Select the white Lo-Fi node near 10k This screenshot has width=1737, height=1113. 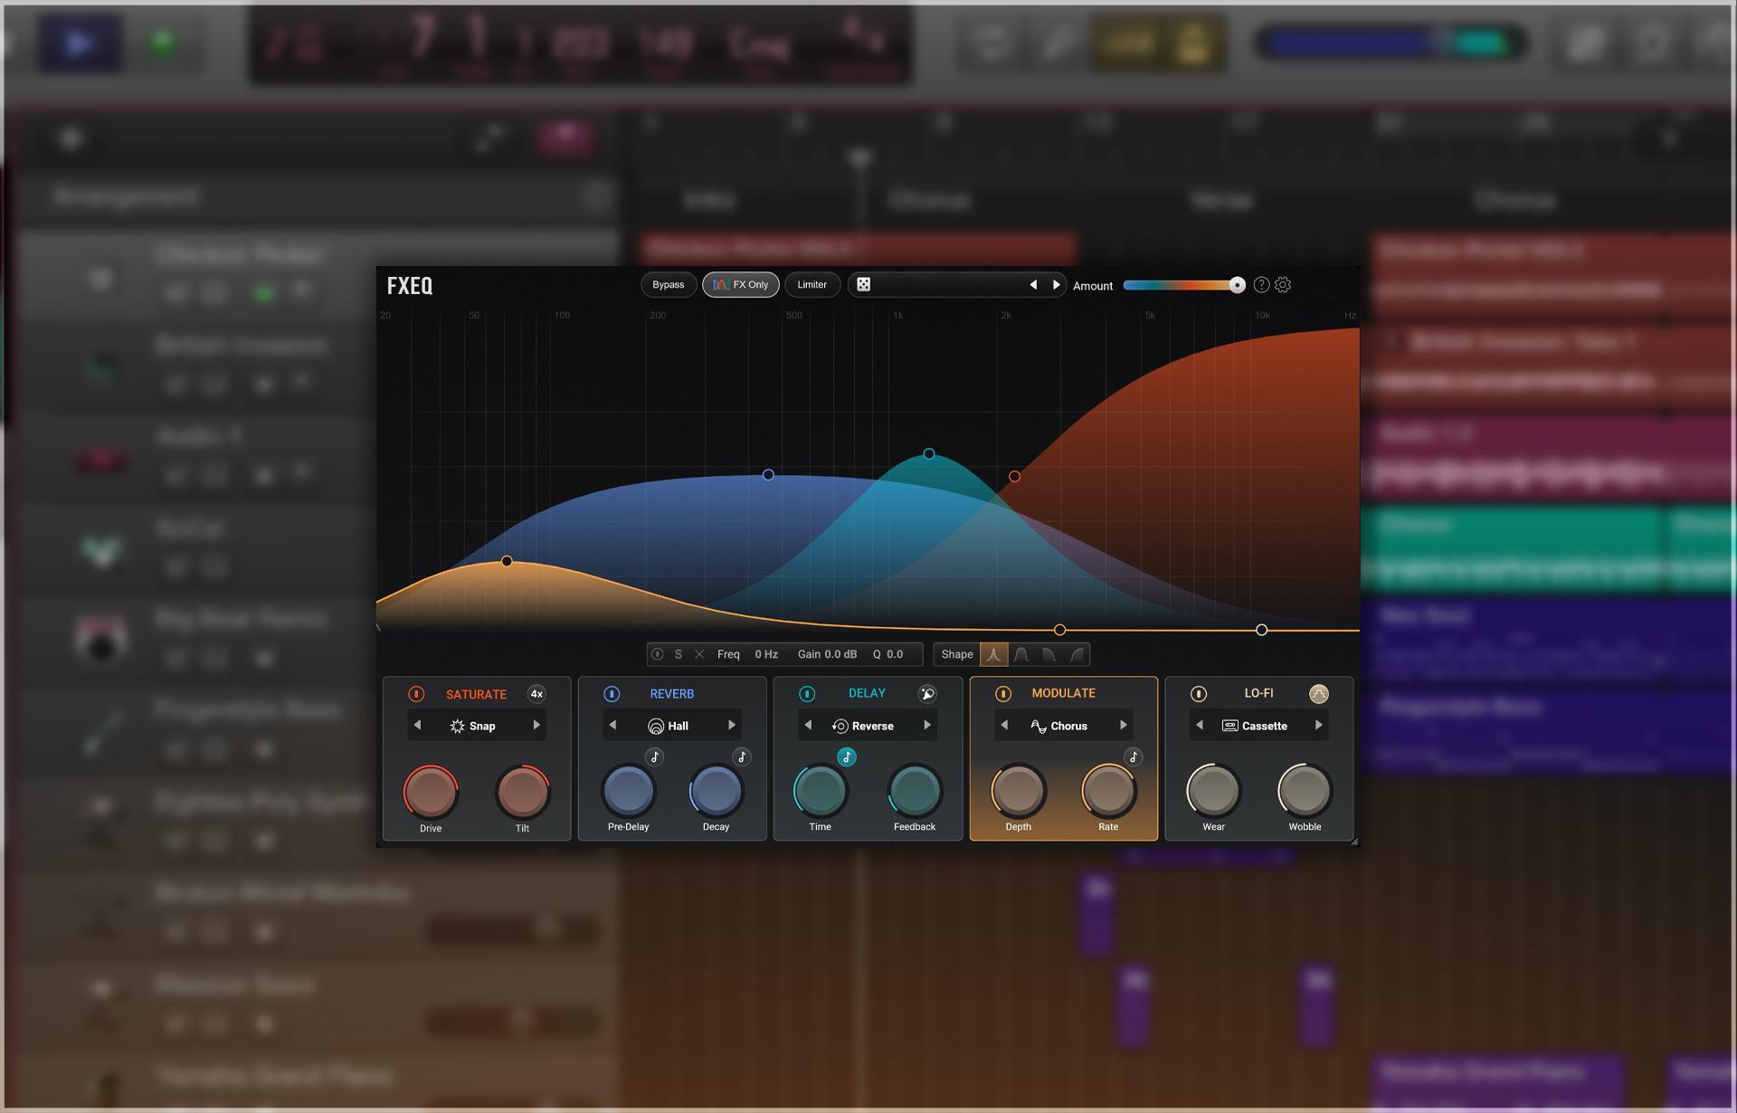(1261, 630)
